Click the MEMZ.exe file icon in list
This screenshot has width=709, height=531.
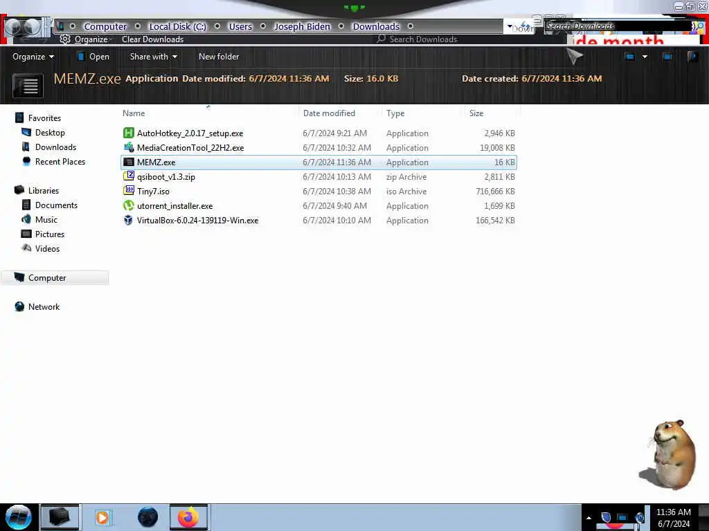point(129,162)
